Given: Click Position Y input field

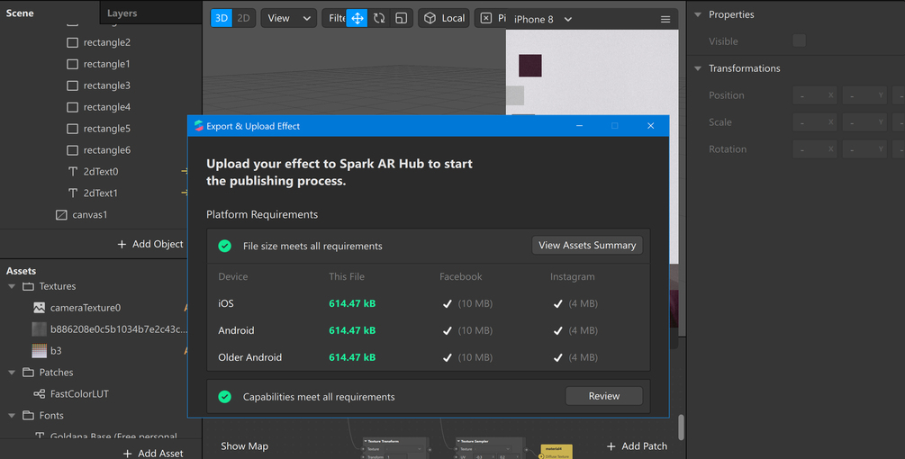Looking at the screenshot, I should pyautogui.click(x=864, y=95).
